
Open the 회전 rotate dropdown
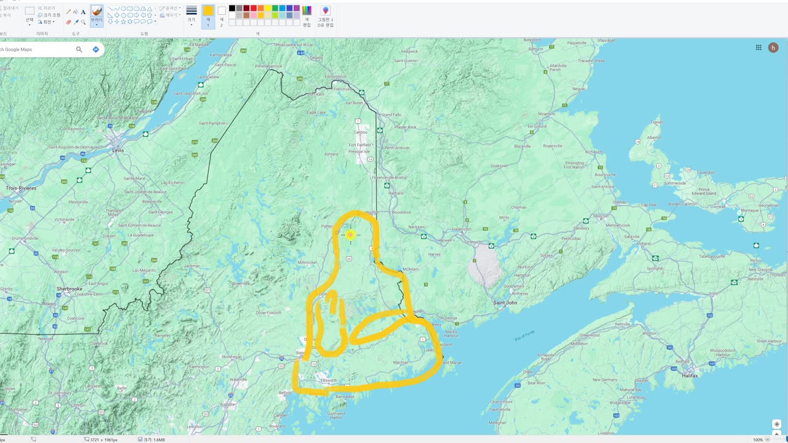coord(46,22)
